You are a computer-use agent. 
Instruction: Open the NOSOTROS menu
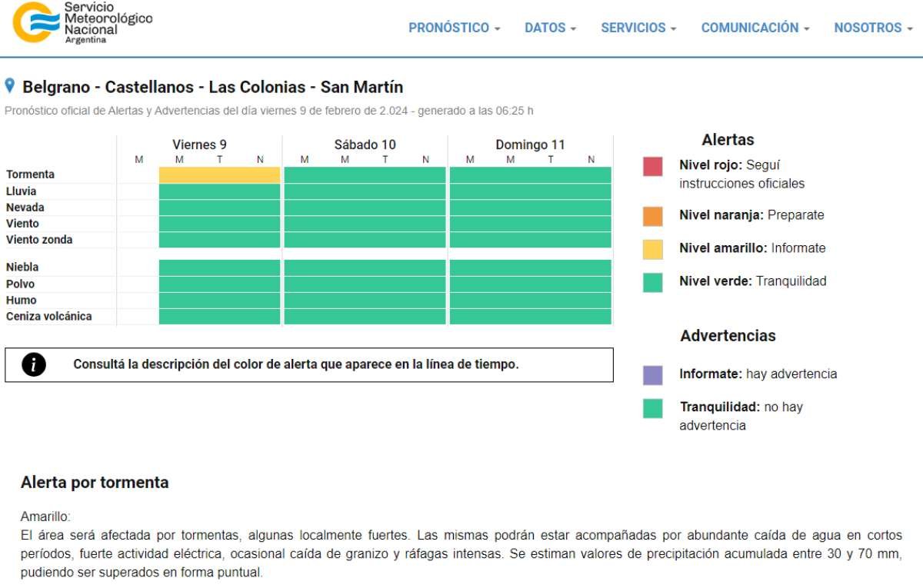(873, 28)
